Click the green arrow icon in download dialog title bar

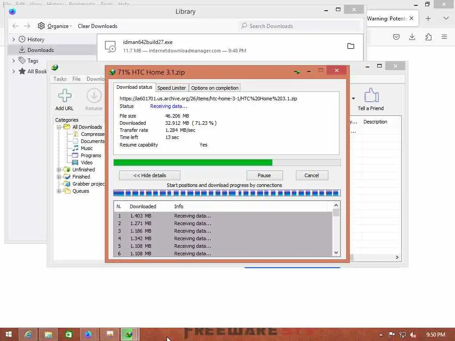pyautogui.click(x=297, y=71)
